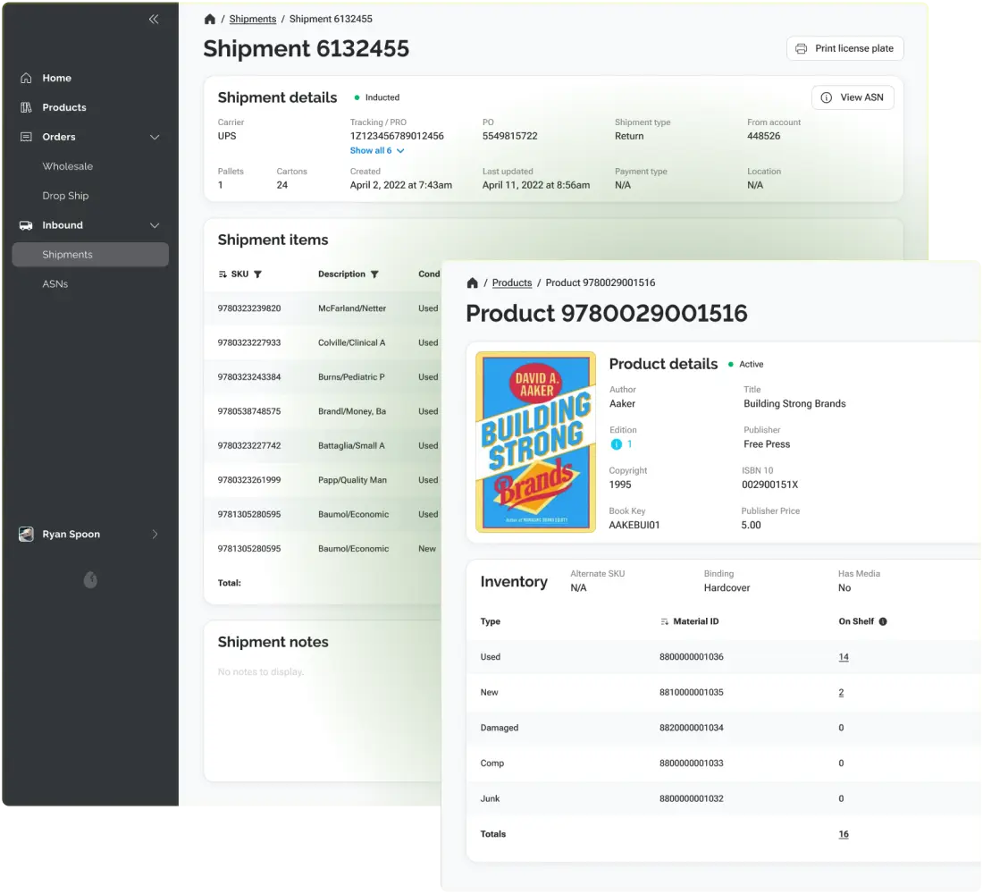Viewport: 983px width, 894px height.
Task: Select Shipments in the sidebar navigation
Action: (x=67, y=254)
